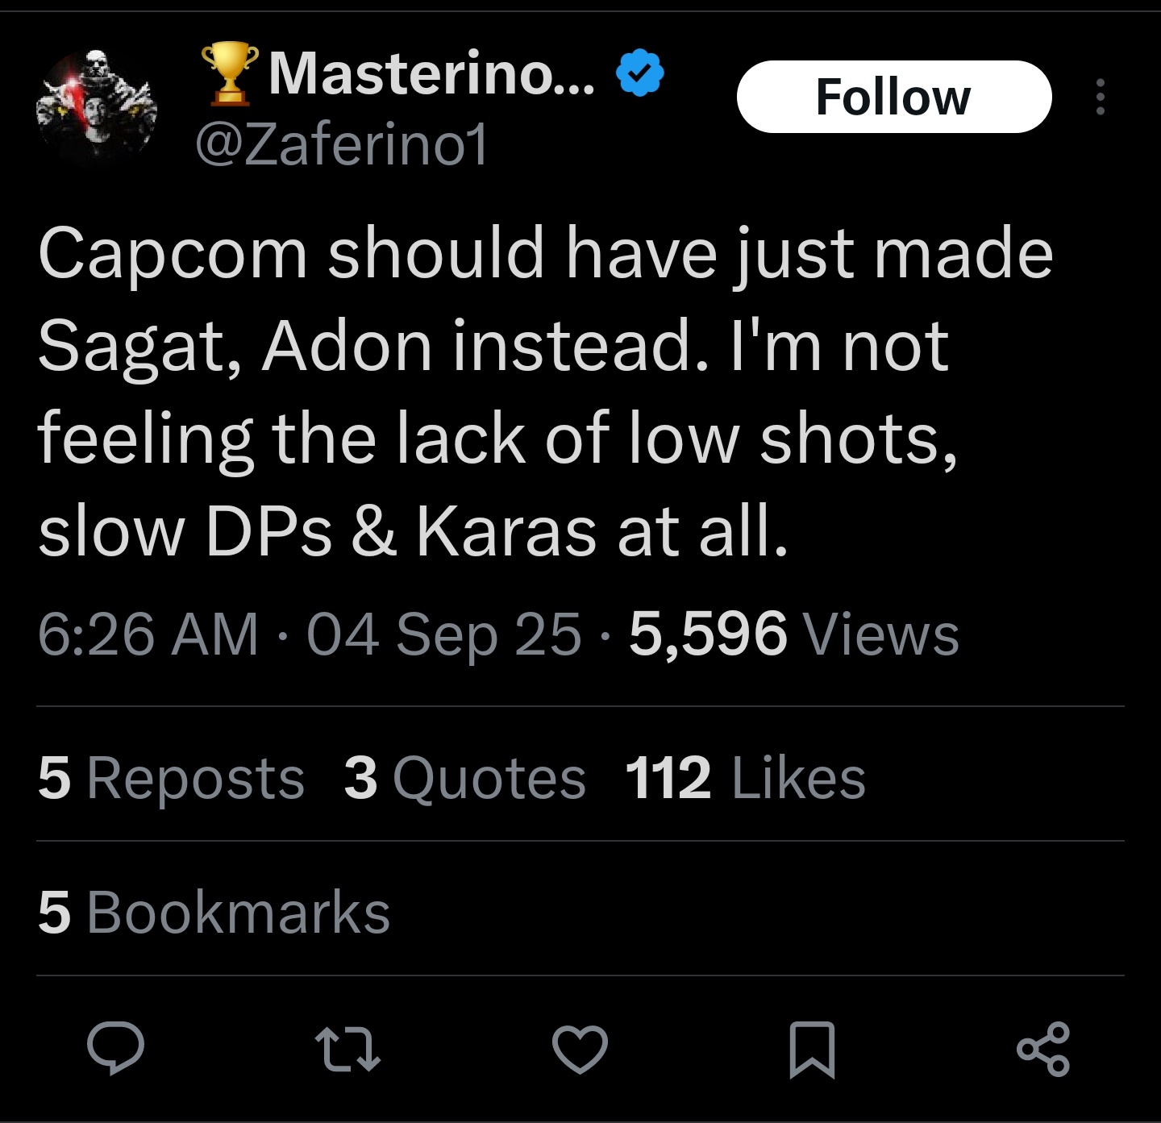View the 5 Reposts list
This screenshot has width=1161, height=1123.
tap(171, 779)
